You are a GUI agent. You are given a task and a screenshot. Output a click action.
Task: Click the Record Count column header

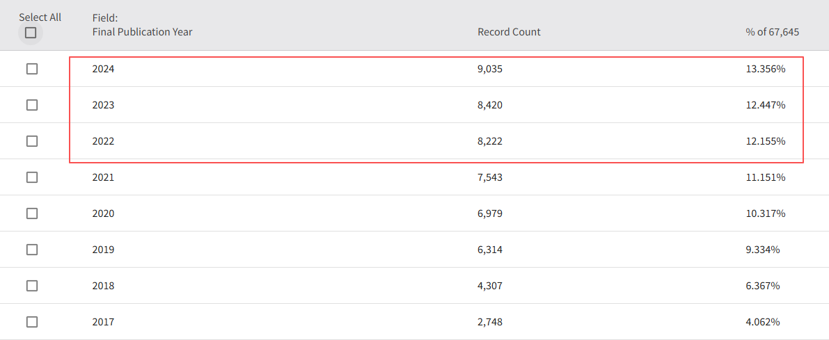509,32
